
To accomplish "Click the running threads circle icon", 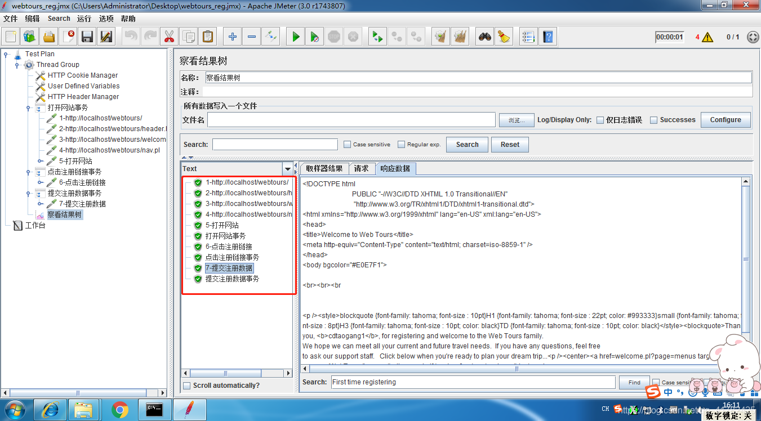I will pyautogui.click(x=753, y=37).
